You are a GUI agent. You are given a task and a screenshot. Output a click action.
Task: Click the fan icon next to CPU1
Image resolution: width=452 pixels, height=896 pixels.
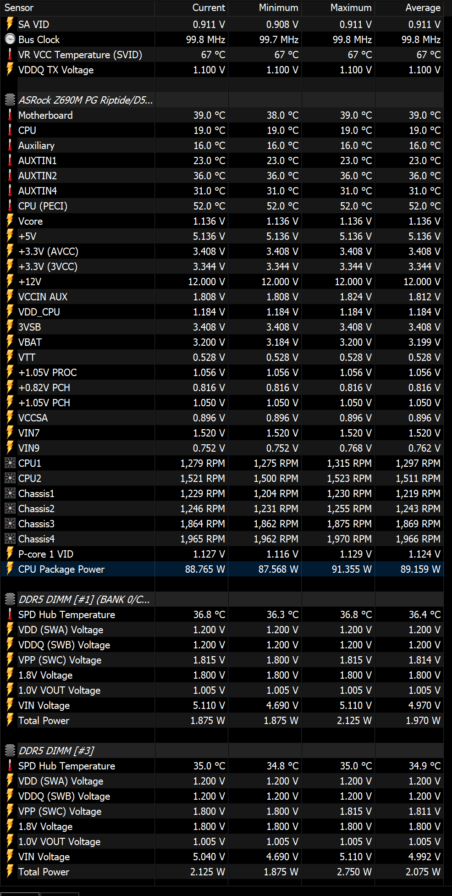(x=10, y=463)
